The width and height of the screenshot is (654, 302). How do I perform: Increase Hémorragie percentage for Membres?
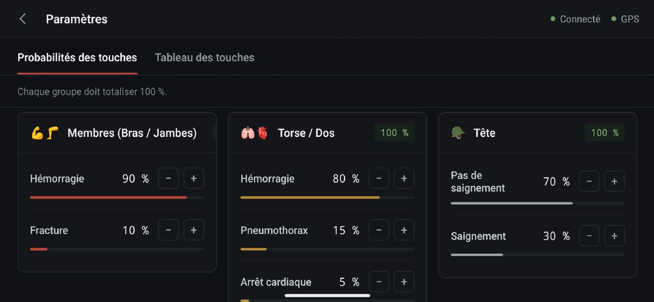coord(194,178)
